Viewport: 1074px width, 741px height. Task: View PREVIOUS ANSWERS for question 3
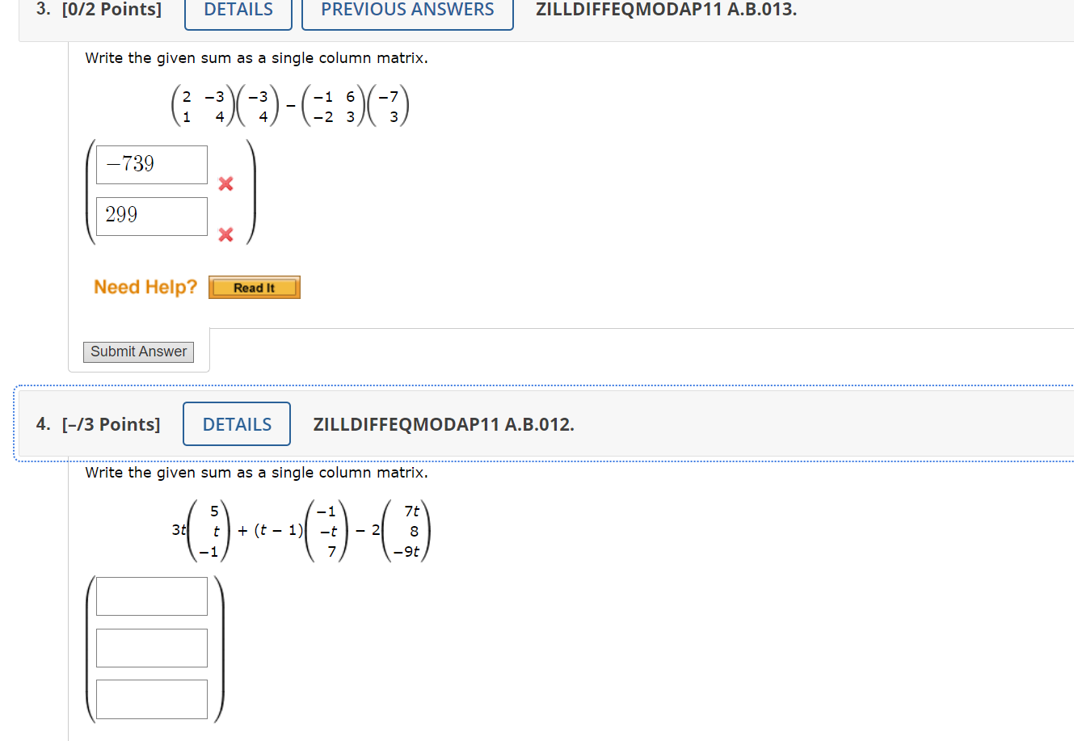point(406,10)
